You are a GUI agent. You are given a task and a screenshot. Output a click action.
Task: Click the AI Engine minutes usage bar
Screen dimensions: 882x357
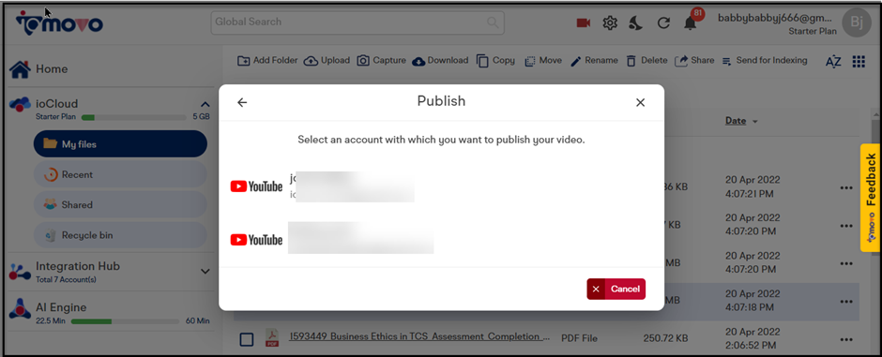click(x=126, y=321)
